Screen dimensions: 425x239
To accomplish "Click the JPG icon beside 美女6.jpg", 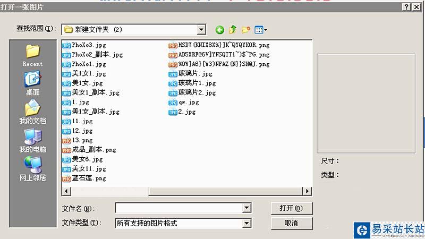I will coord(66,160).
